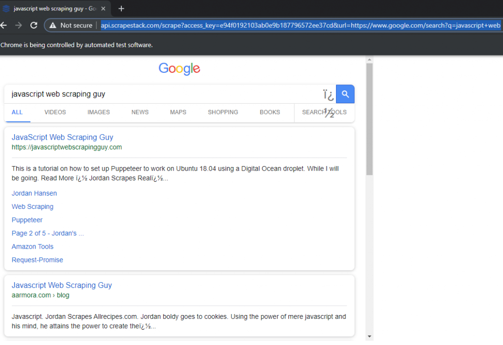Switch to the MAPS tab
503x345 pixels.
click(178, 113)
